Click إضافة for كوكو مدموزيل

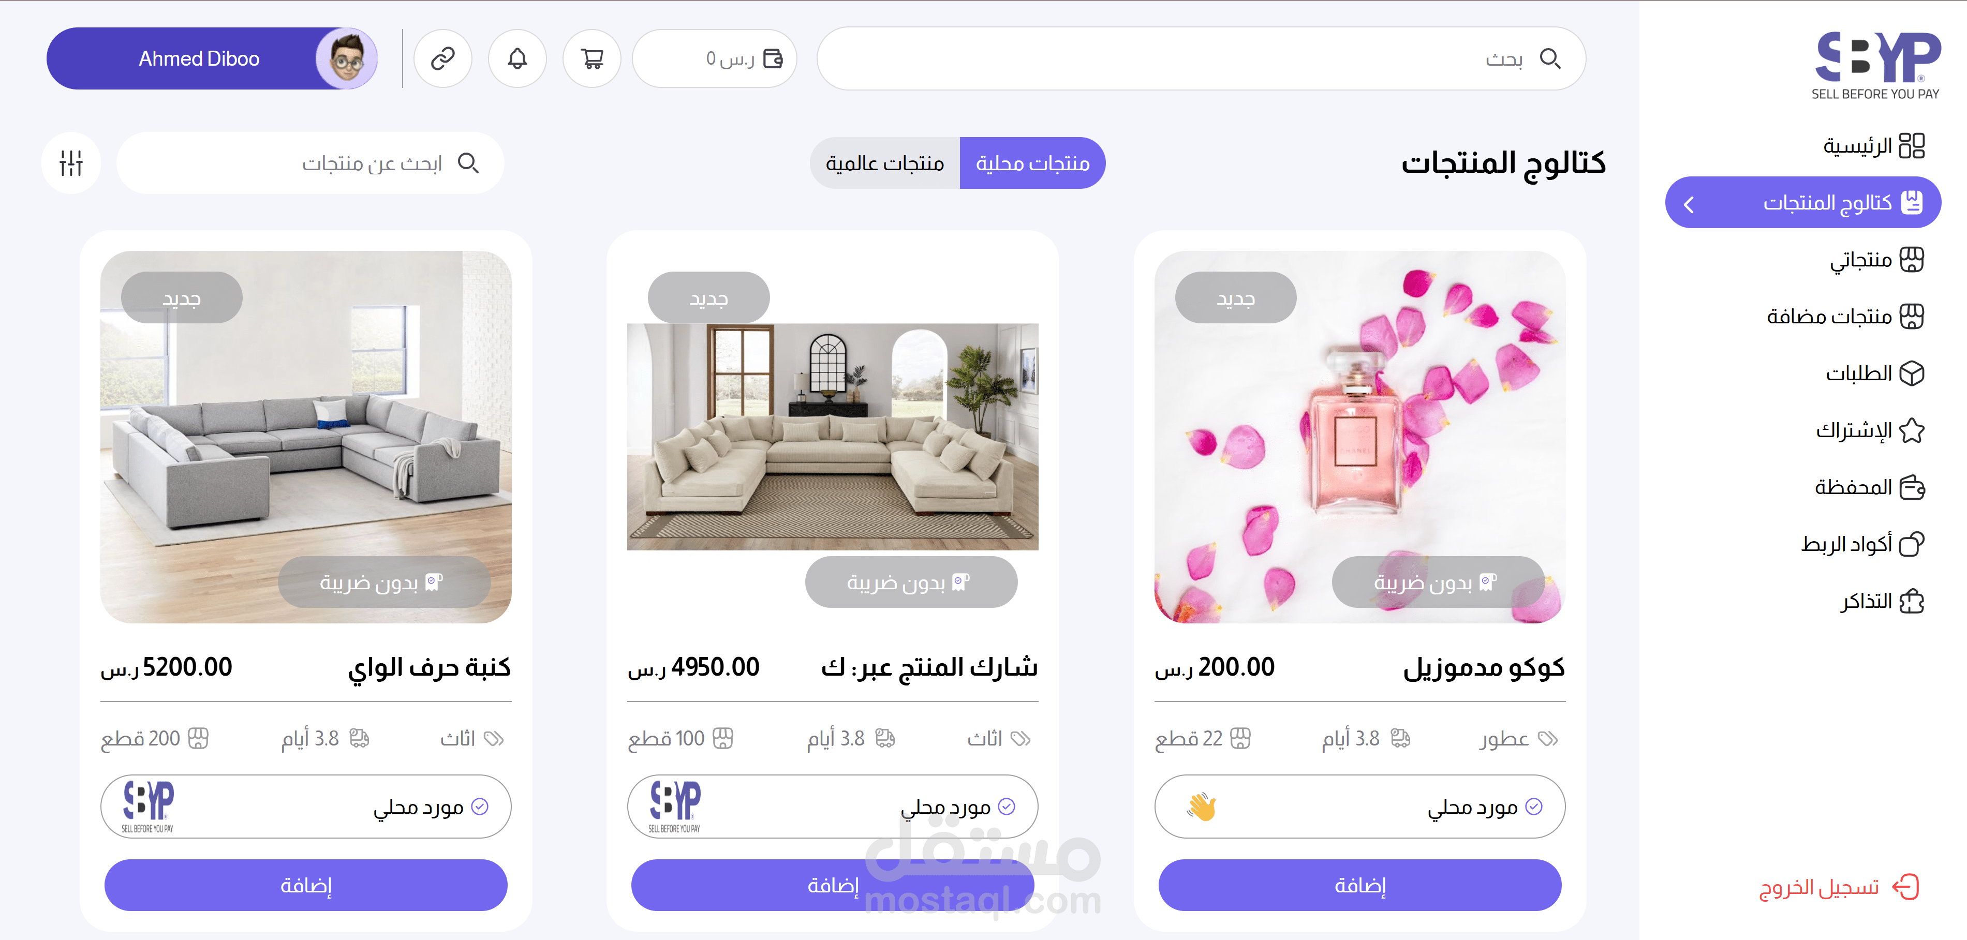(1359, 885)
